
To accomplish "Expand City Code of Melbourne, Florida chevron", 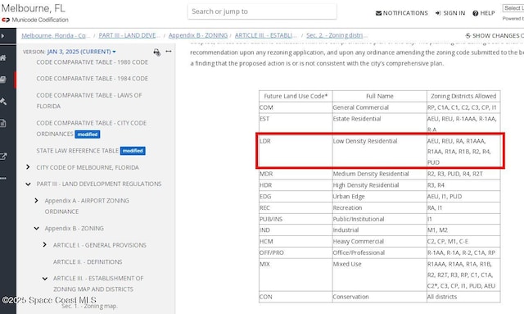I will (28, 167).
